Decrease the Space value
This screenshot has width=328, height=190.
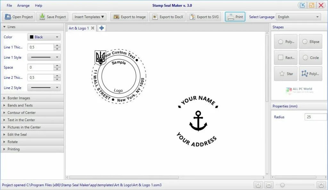[57, 69]
